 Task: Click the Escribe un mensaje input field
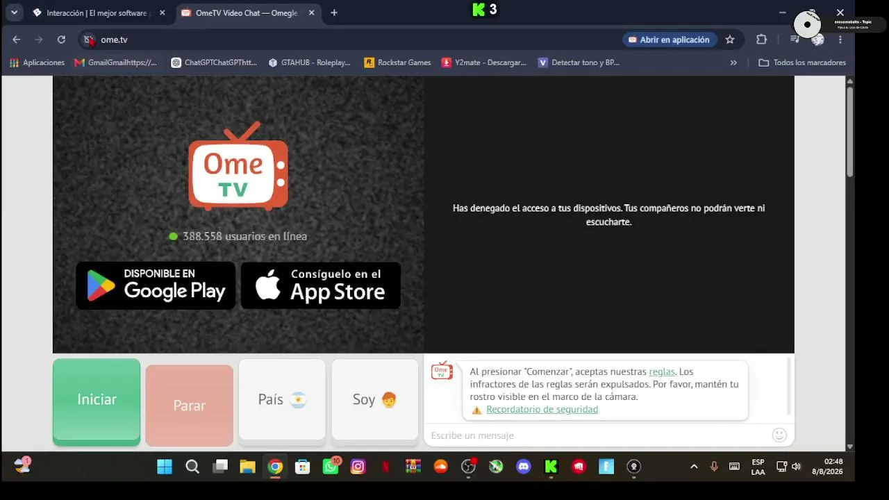(599, 435)
